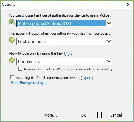
Task: Click the Open log file link
Action: 87,78
